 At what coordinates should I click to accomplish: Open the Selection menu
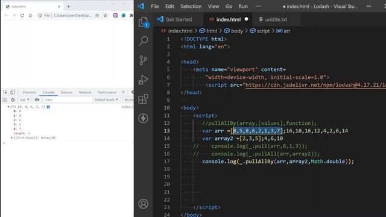pyautogui.click(x=191, y=7)
